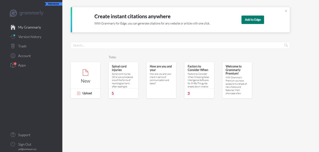Click the My Grammarly home icon
The width and height of the screenshot is (319, 152).
click(x=13, y=27)
